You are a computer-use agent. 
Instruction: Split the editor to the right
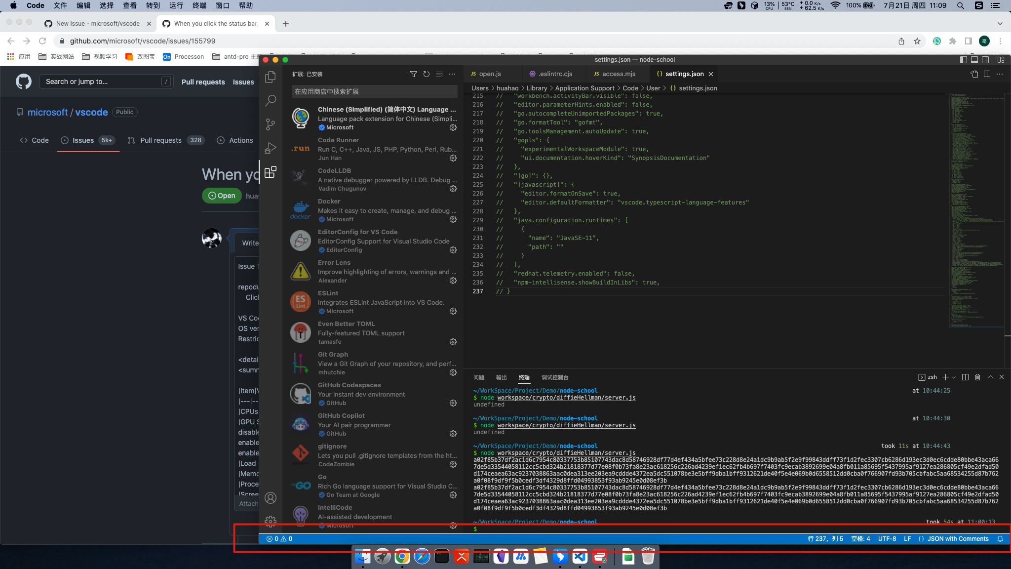pyautogui.click(x=987, y=74)
